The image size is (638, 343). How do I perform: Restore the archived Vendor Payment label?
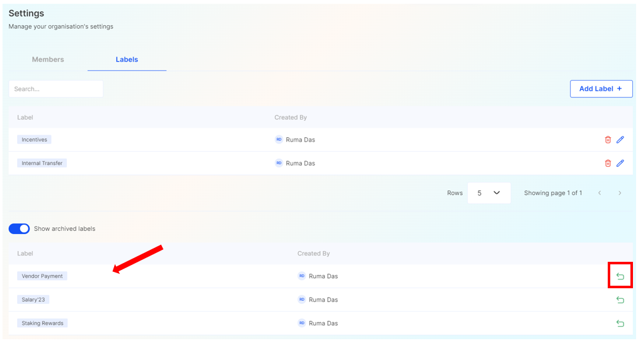coord(620,276)
